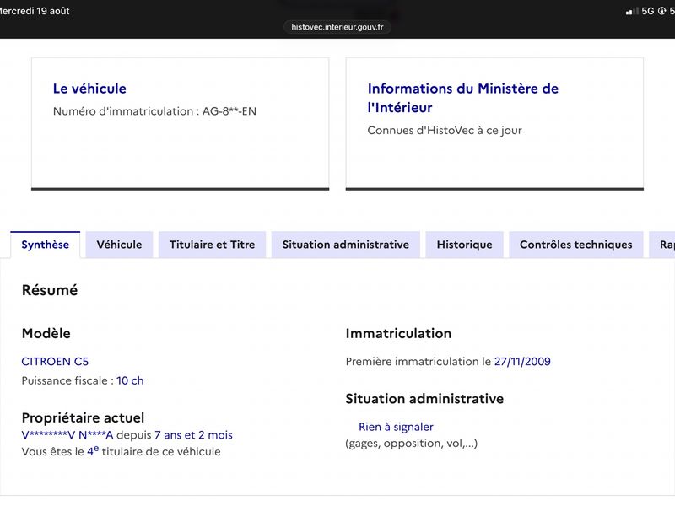Click the Immatriculation section heading

point(398,333)
